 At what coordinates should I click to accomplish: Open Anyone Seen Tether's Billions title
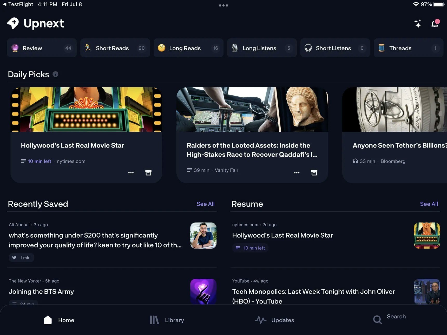pyautogui.click(x=400, y=145)
